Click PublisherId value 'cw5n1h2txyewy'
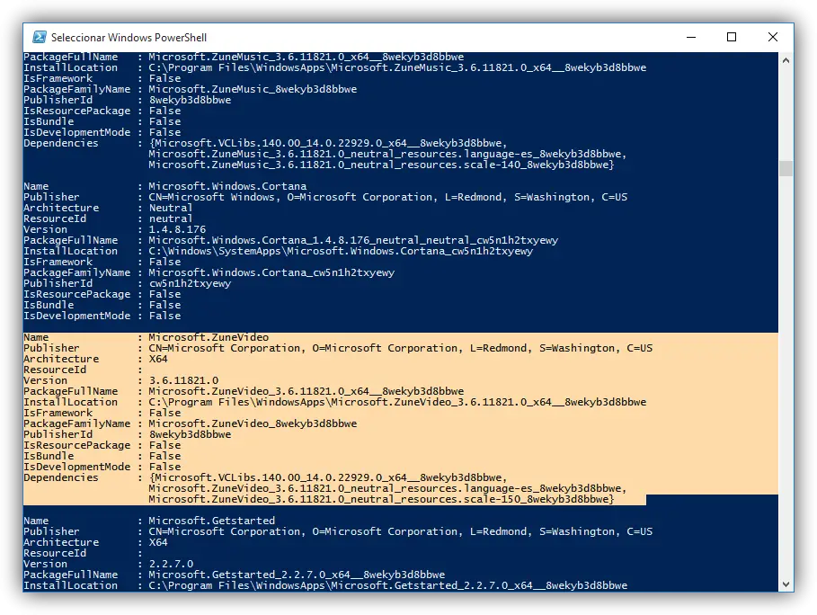 click(x=190, y=283)
